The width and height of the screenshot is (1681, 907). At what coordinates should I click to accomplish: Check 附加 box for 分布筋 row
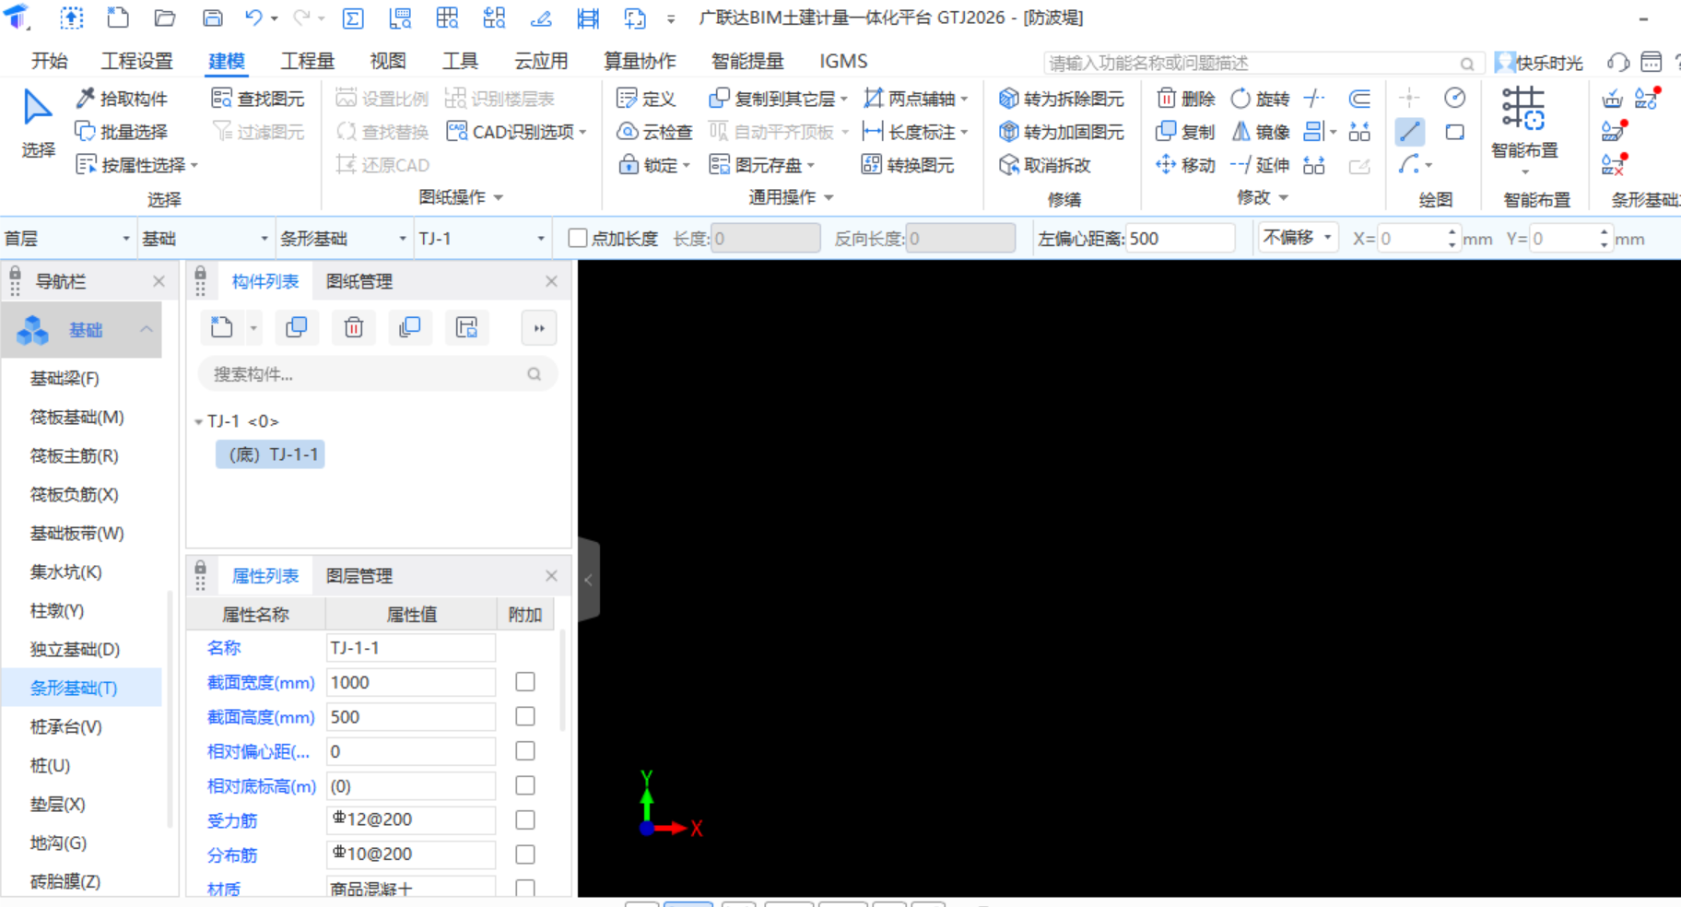tap(525, 854)
